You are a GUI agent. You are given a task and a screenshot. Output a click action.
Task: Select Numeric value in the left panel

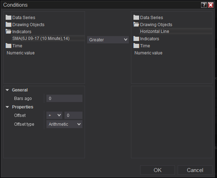21,53
